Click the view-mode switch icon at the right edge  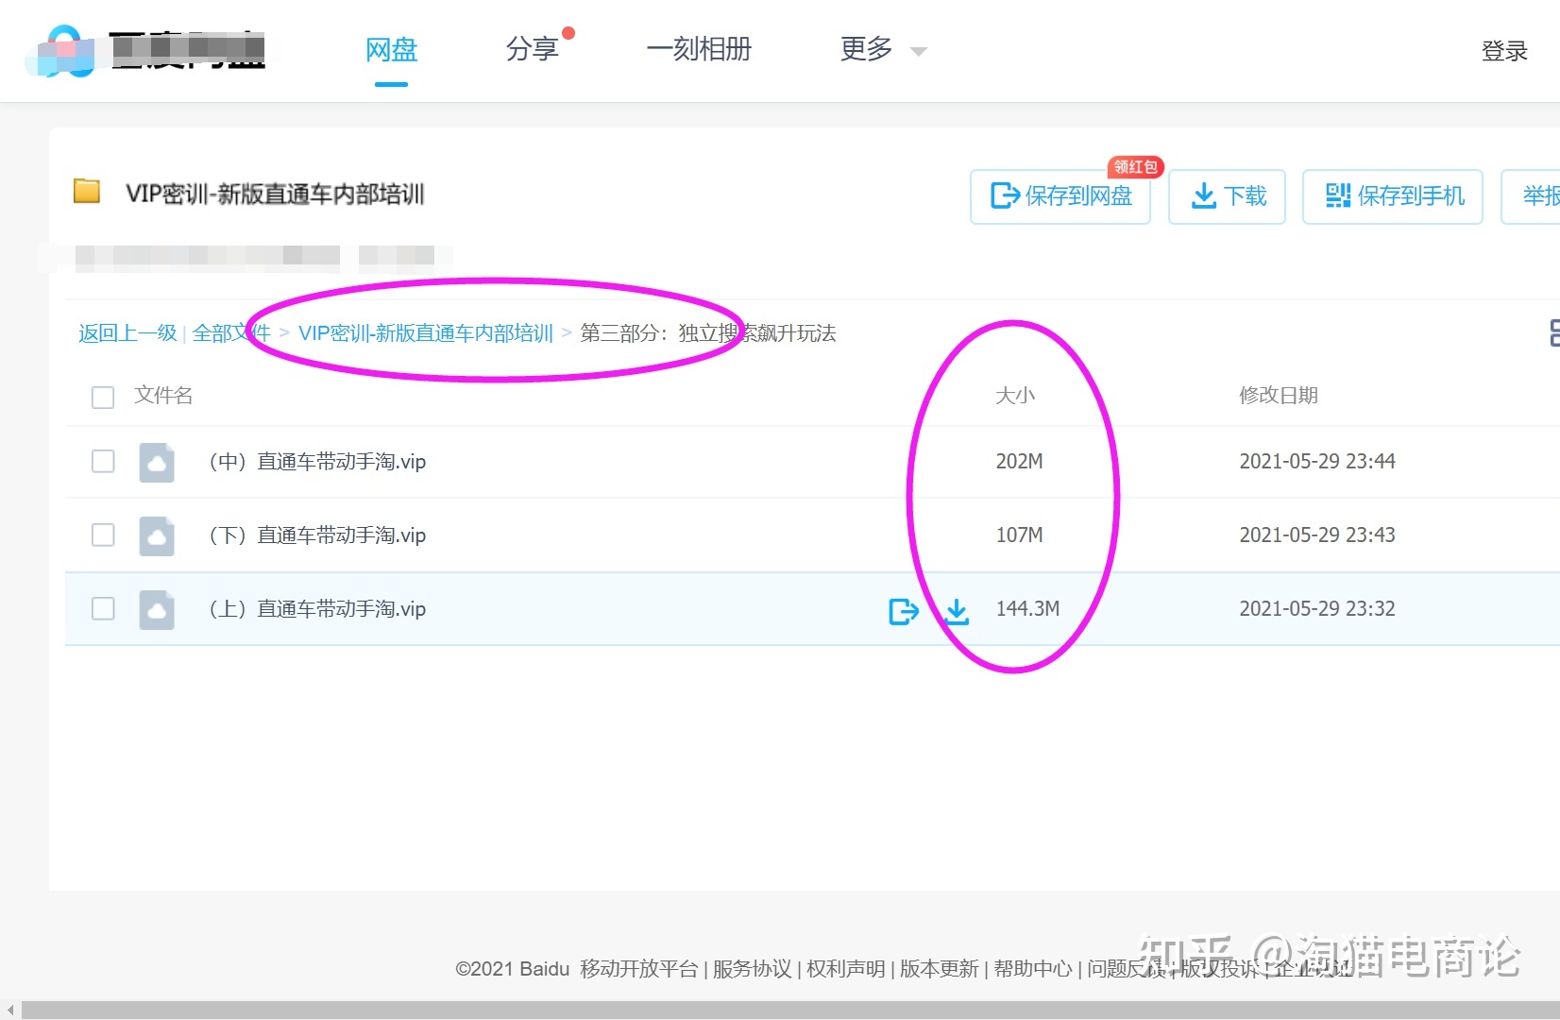pos(1553,332)
